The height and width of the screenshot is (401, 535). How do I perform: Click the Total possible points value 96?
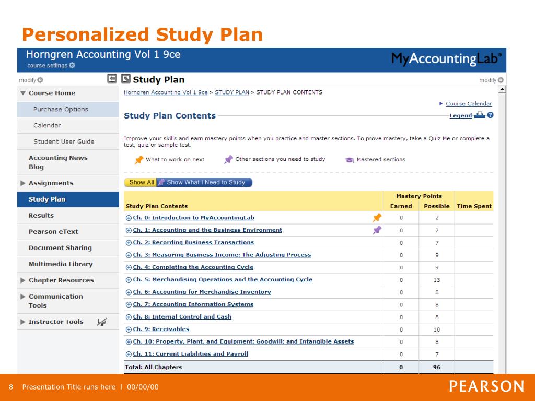pos(437,367)
